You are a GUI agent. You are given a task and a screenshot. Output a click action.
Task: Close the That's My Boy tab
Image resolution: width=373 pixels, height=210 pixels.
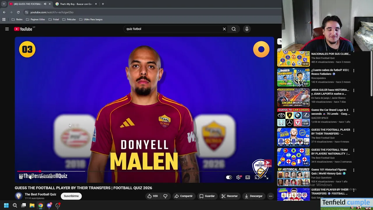click(x=96, y=4)
